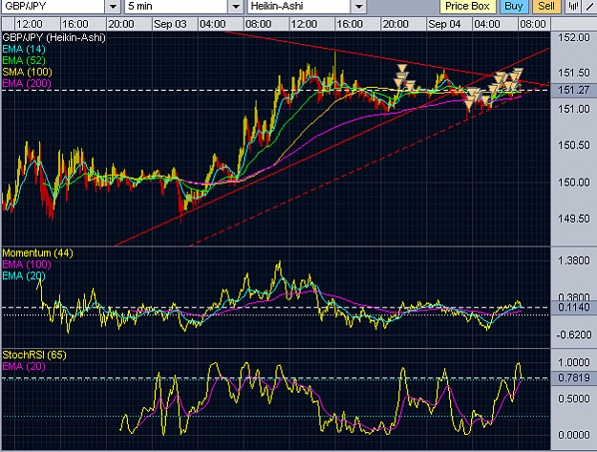Screen dimensions: 597x452
Task: Click the -0.6200 Momentum axis label
Action: point(573,335)
